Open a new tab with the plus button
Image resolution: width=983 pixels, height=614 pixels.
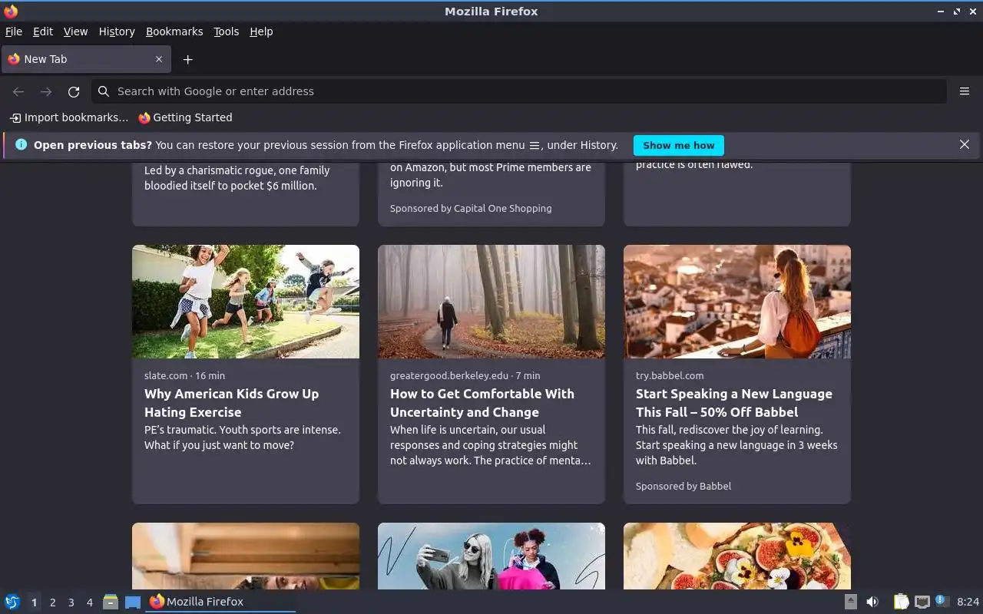click(x=187, y=59)
